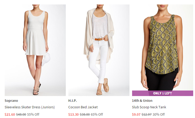Screen dimensions: 195x118
Task: Click the ONLY 1 LEFT purple banner
Action: click(x=162, y=93)
